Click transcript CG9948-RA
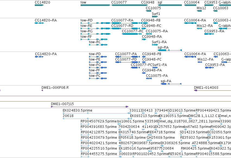The image size is (231, 158). pyautogui.click(x=144, y=39)
